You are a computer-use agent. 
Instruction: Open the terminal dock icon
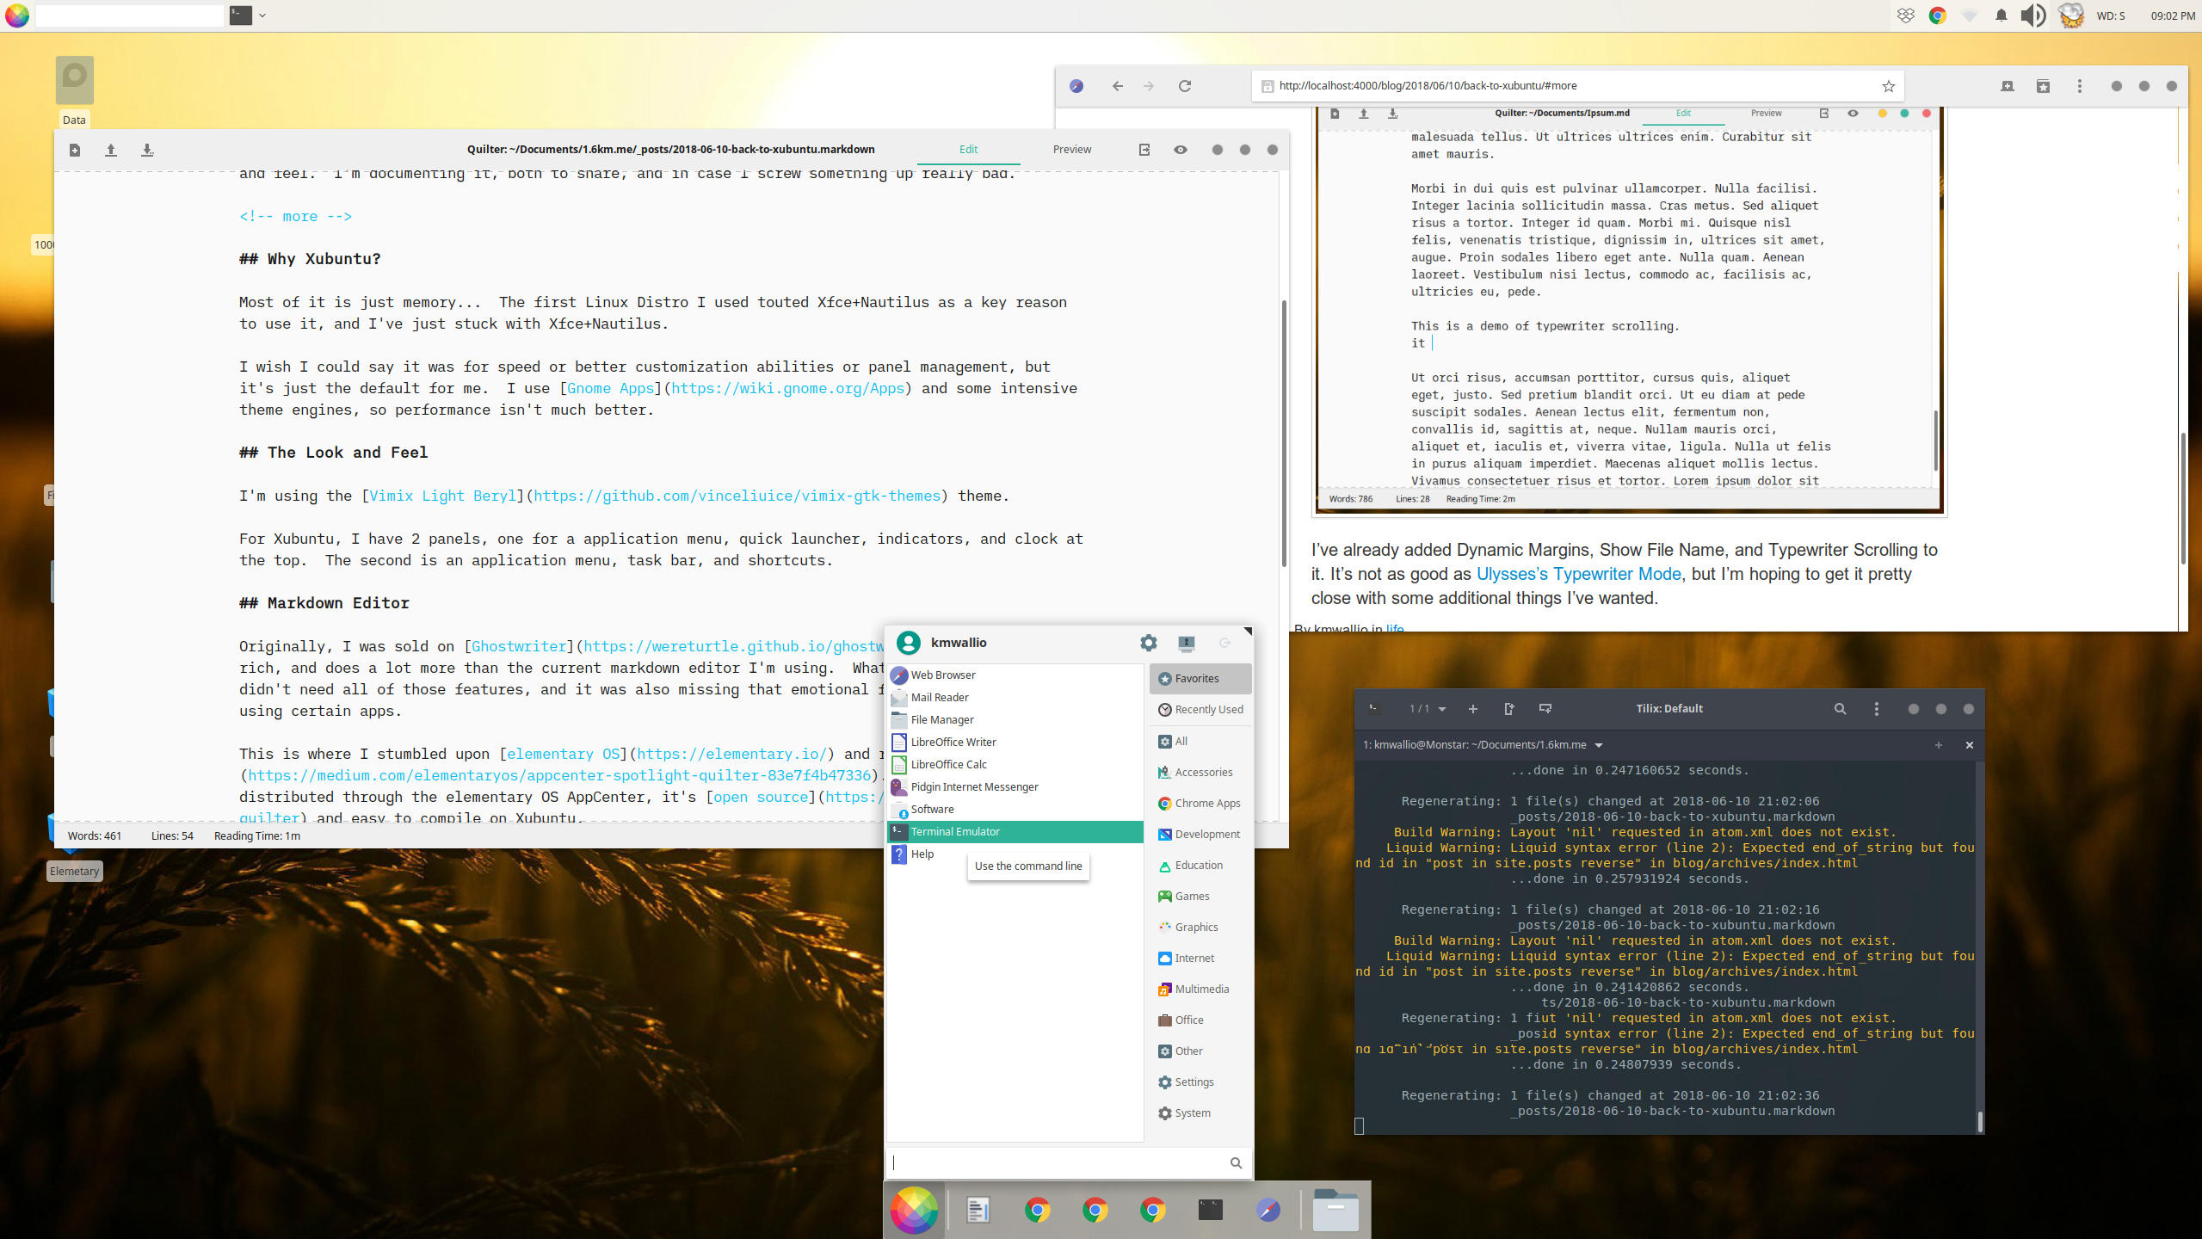point(1210,1211)
